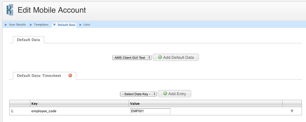Delete the employee_code entry using trash icon

pos(292,111)
